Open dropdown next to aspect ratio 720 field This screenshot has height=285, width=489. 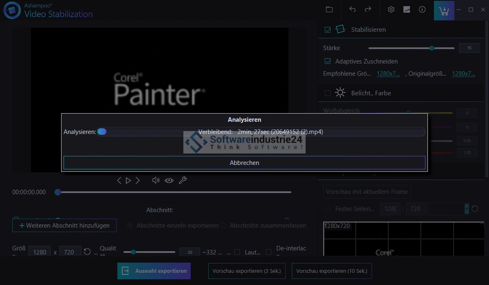(467, 209)
